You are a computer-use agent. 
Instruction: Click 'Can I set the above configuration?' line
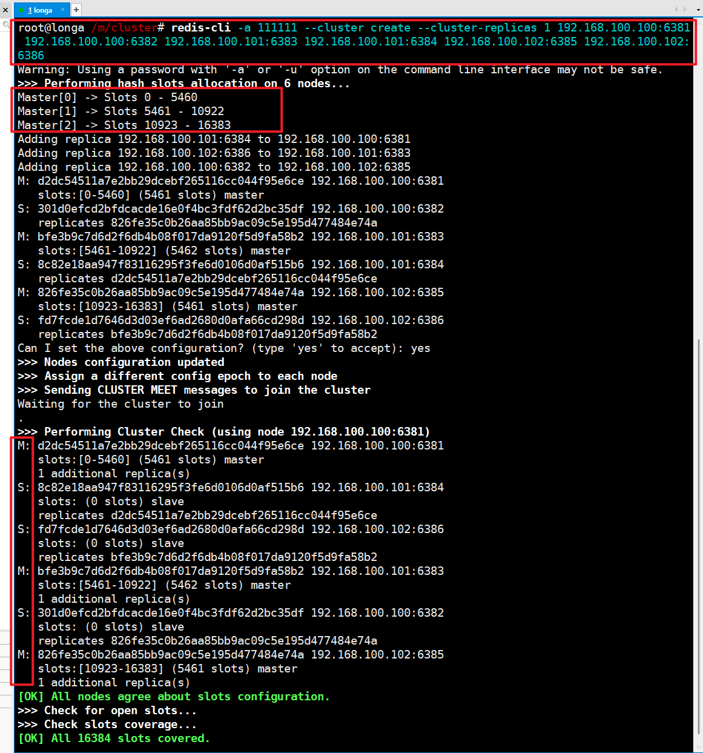click(x=224, y=348)
